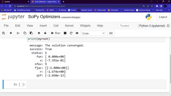Open the clickworker bookmark
Image resolution: width=171 pixels, height=96 pixels.
[x=113, y=10]
